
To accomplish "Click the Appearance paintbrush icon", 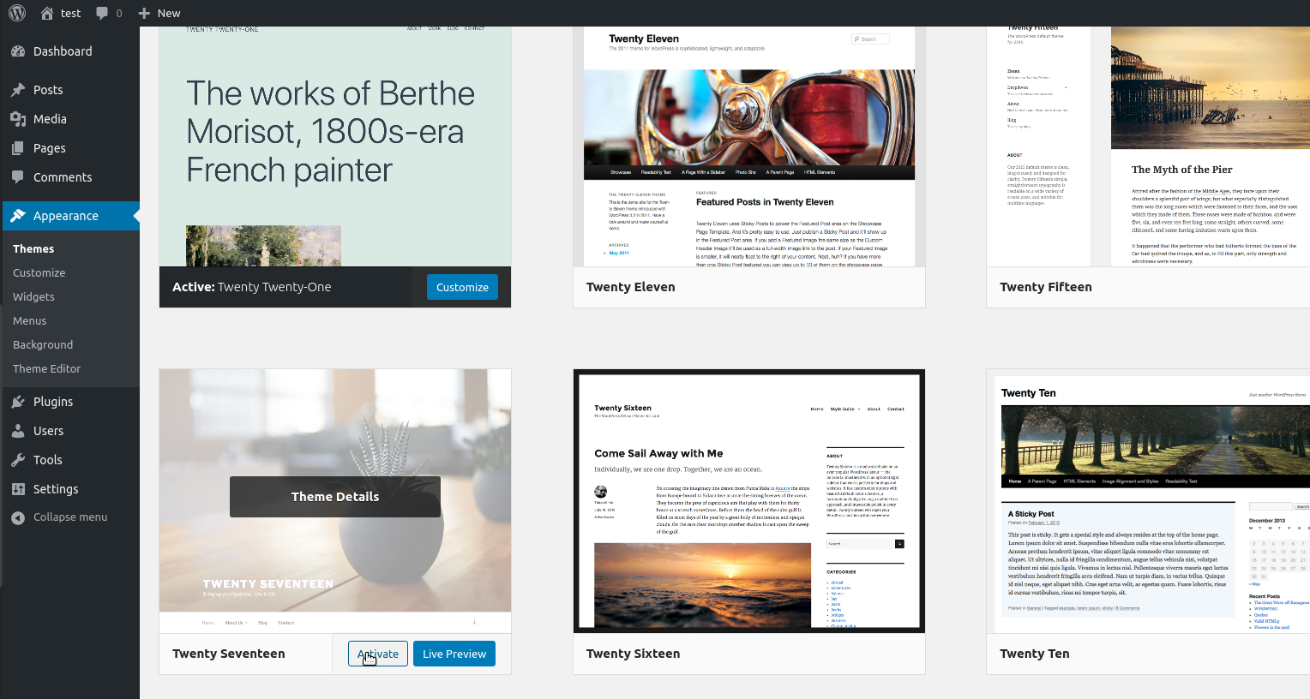I will (18, 216).
